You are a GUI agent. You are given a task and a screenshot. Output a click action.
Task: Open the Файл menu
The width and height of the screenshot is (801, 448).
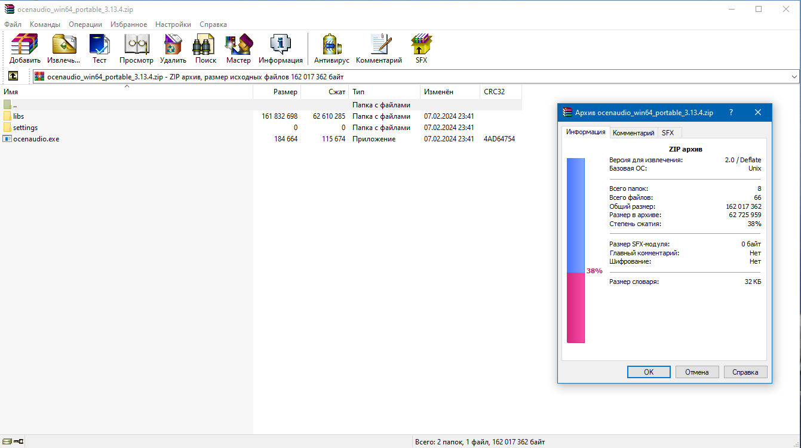click(x=13, y=24)
